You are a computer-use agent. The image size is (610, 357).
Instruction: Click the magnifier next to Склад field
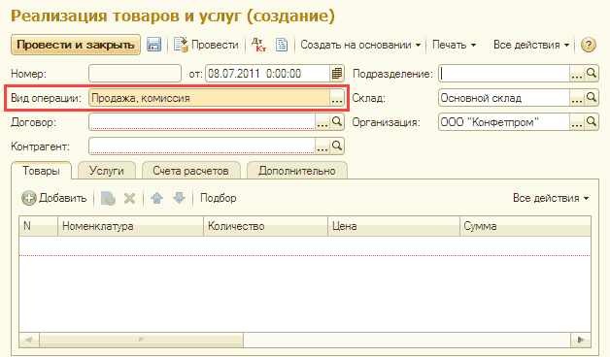click(x=592, y=98)
